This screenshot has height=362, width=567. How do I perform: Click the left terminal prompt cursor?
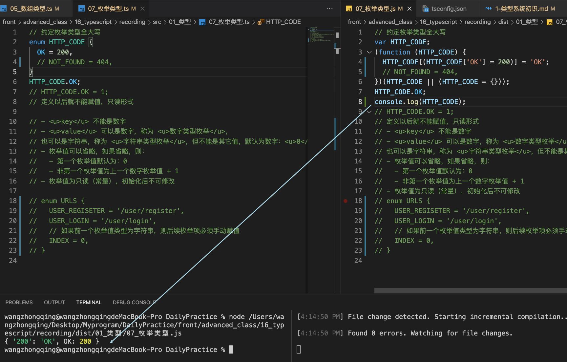pos(231,350)
